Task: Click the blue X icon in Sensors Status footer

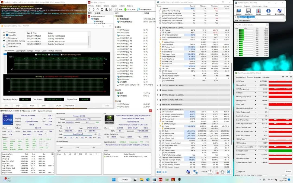Action: click(228, 172)
